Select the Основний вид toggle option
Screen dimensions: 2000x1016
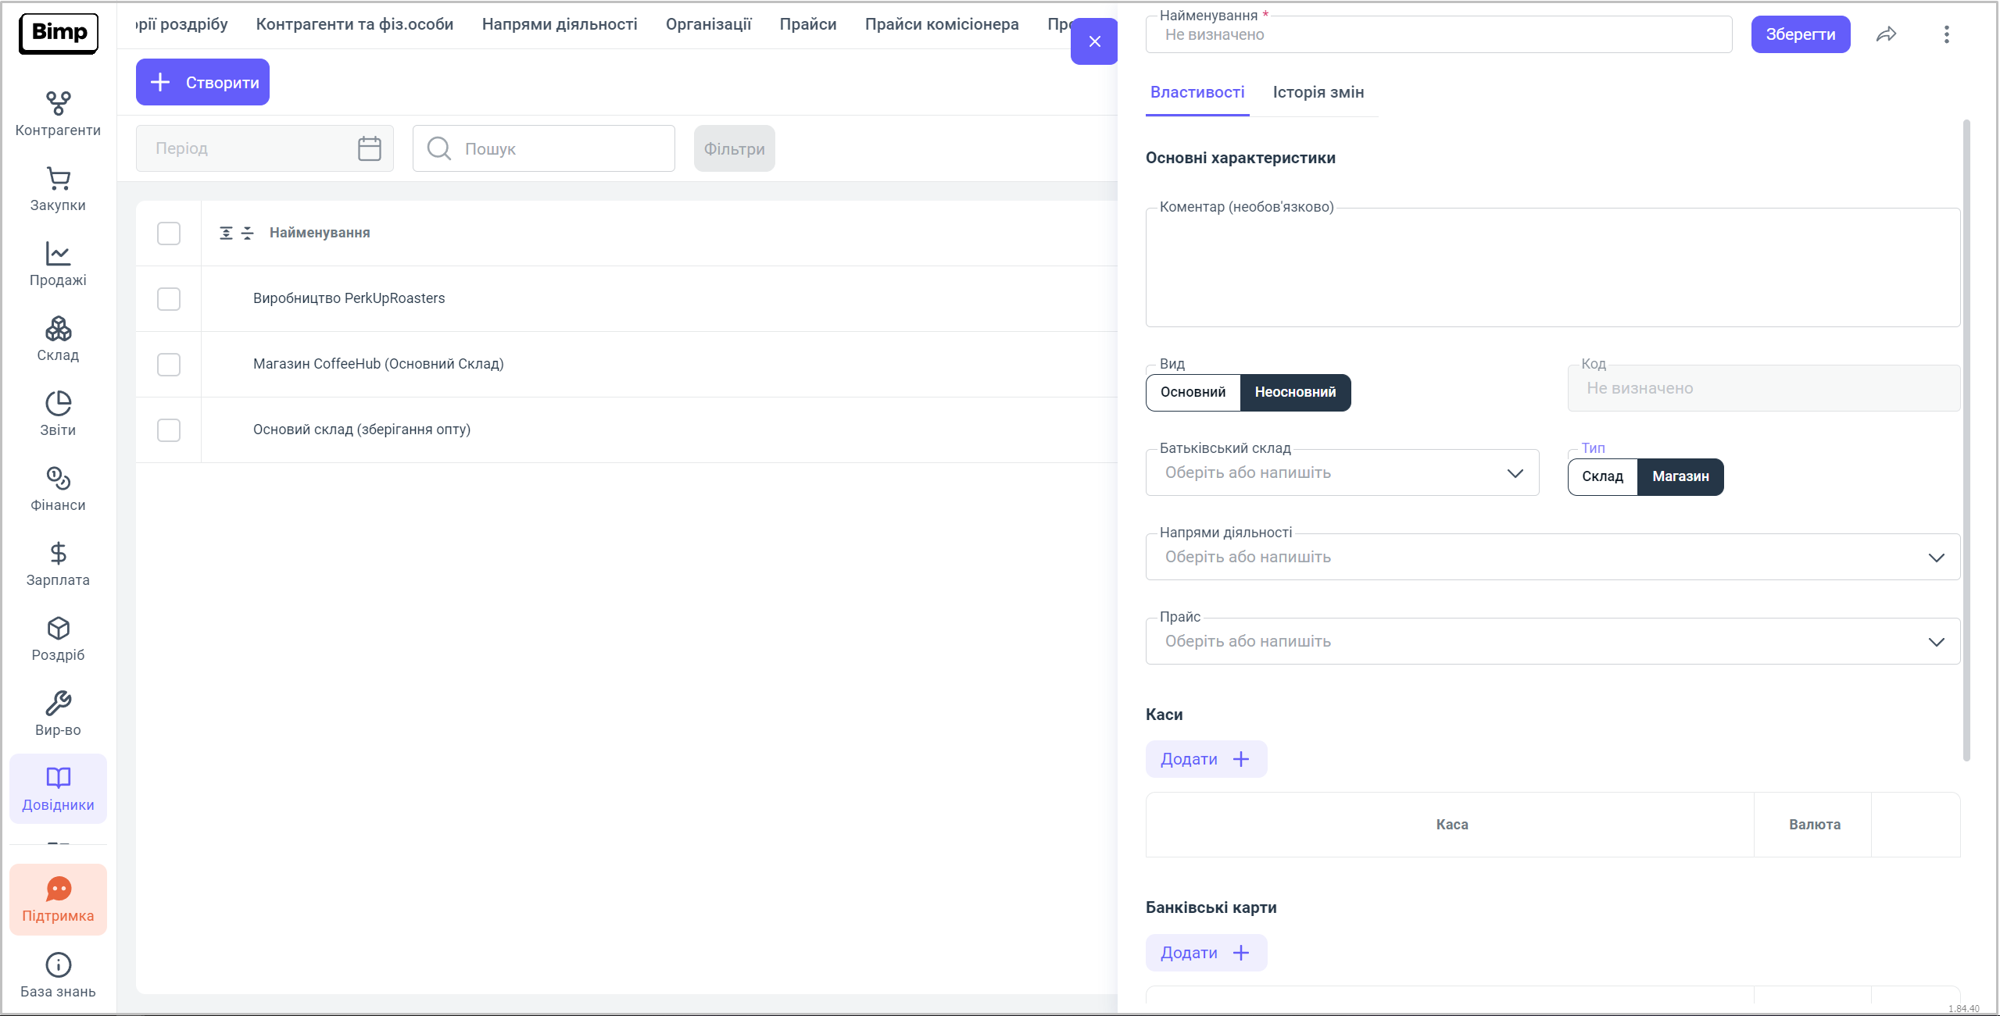[1193, 392]
